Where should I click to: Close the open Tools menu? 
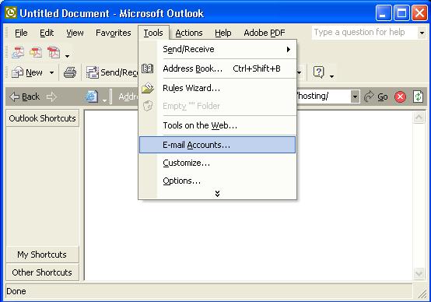153,33
